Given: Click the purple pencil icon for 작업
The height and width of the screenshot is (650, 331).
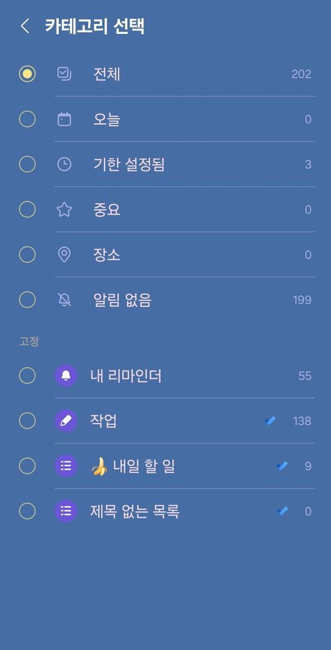Looking at the screenshot, I should (66, 421).
